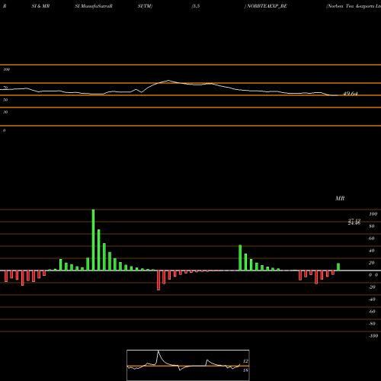Screen dimensions: 381x381
Task: Click the 12 value in mini chart
Action: (x=245, y=361)
